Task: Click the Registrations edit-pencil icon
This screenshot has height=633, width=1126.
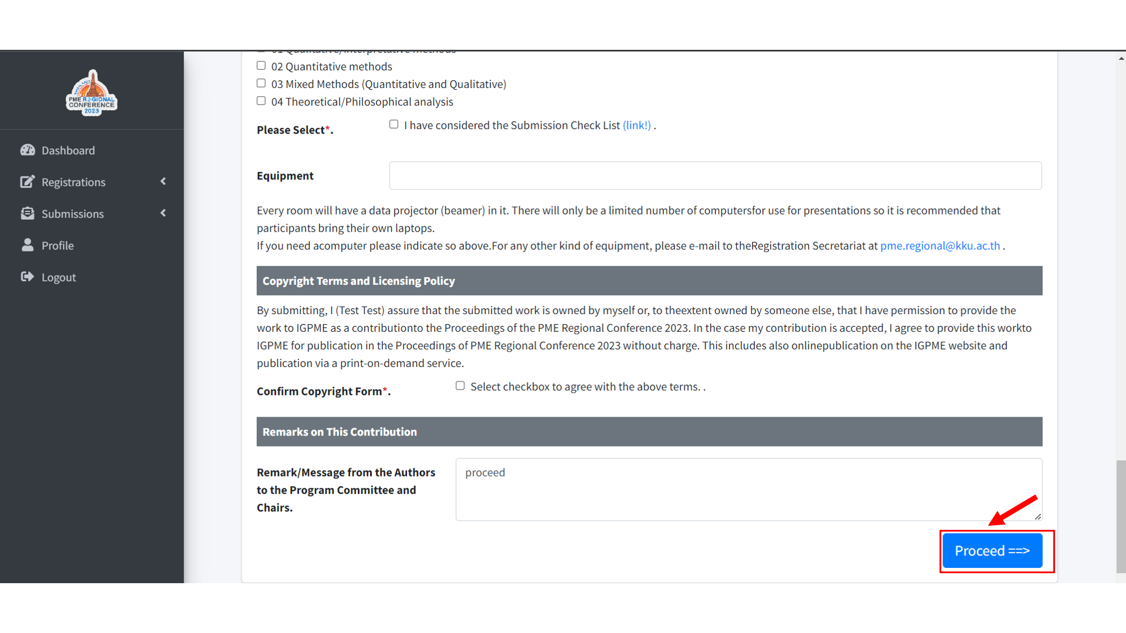Action: 28,182
